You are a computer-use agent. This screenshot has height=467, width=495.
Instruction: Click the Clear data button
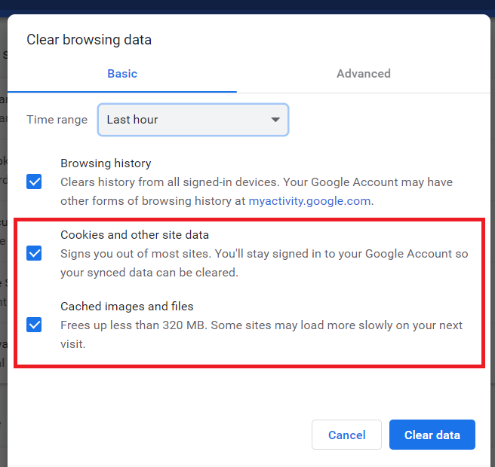[x=432, y=435]
